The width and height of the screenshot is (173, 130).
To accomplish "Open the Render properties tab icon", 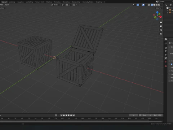I will tap(166, 48).
